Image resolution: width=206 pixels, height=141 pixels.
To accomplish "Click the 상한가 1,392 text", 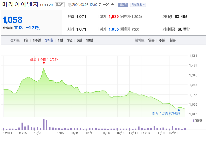I will 131,17.
